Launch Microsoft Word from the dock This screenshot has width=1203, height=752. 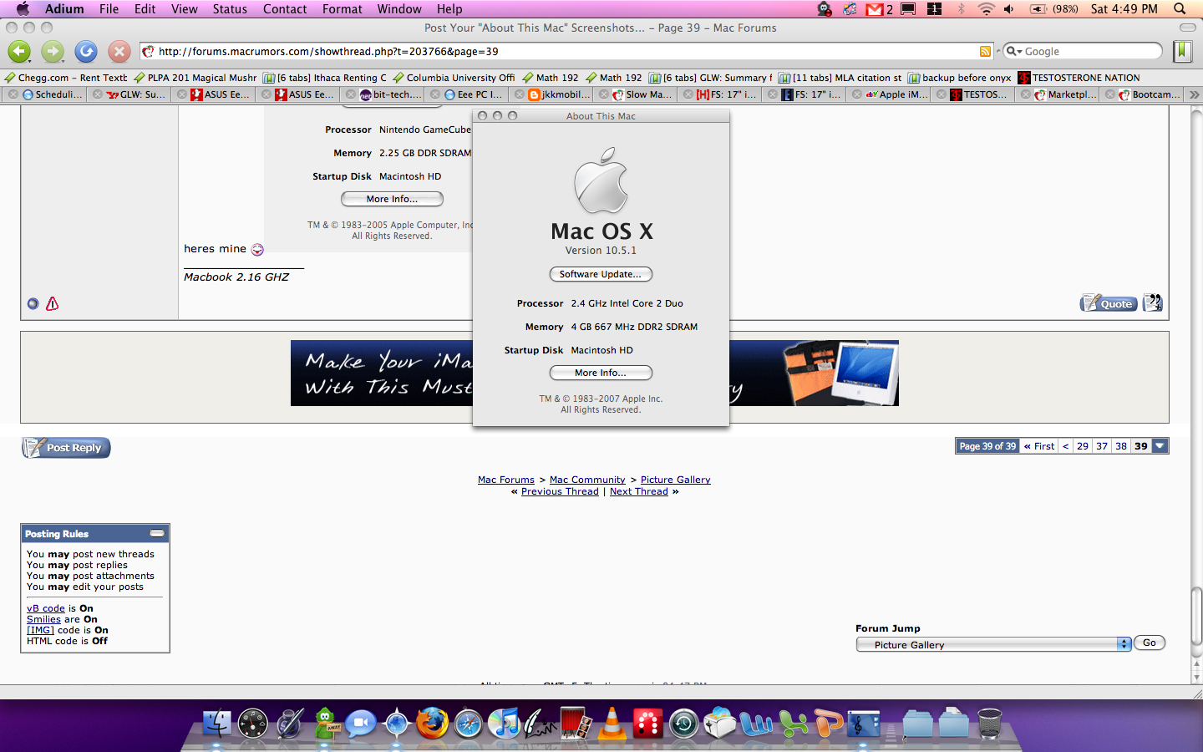pos(756,724)
